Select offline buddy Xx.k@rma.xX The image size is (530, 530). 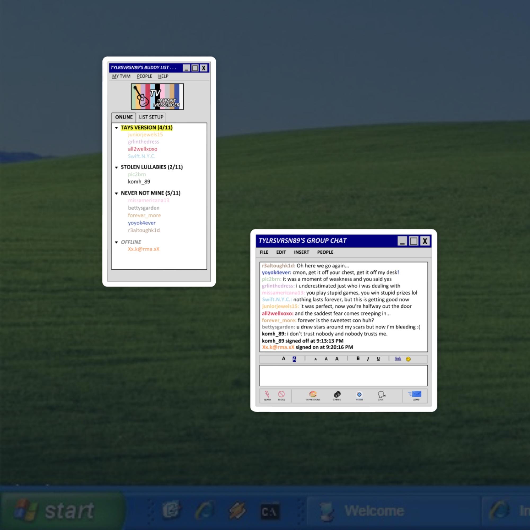tap(143, 249)
